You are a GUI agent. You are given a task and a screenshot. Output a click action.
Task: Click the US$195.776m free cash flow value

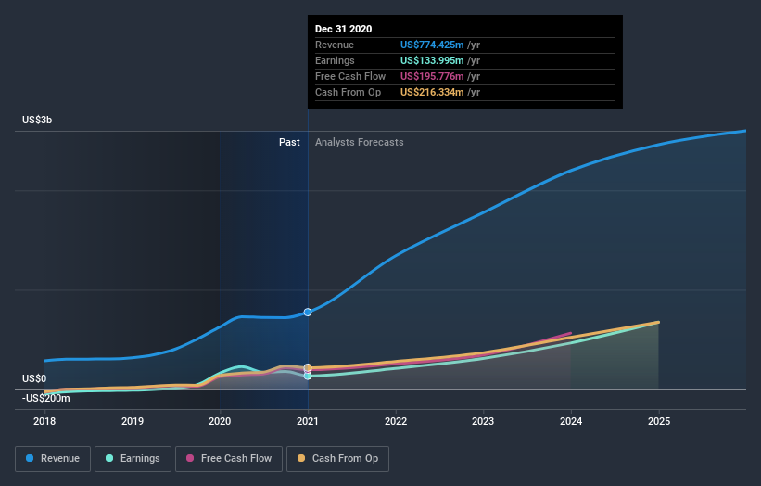tap(432, 76)
